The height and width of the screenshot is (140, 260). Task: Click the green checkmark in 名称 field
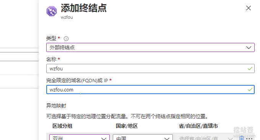click(250, 68)
